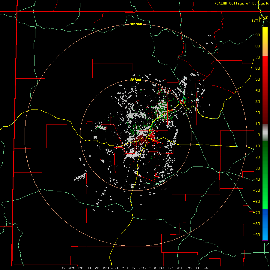Viewport: 270px width, 270px height.
Task: Click the NEXLAB-College of DuPage credit text
Action: tap(241, 3)
